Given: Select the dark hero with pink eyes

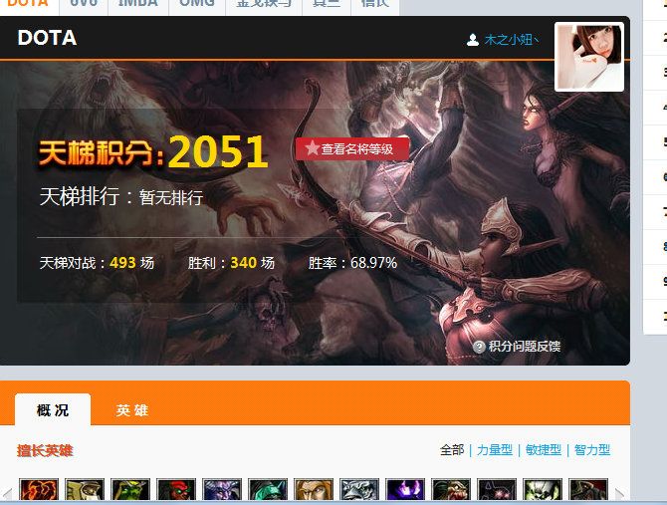Looking at the screenshot, I should coord(497,489).
